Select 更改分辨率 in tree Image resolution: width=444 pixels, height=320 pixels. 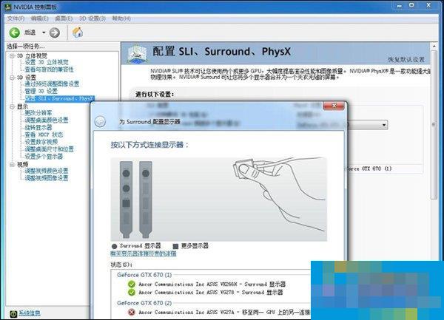tap(38, 113)
